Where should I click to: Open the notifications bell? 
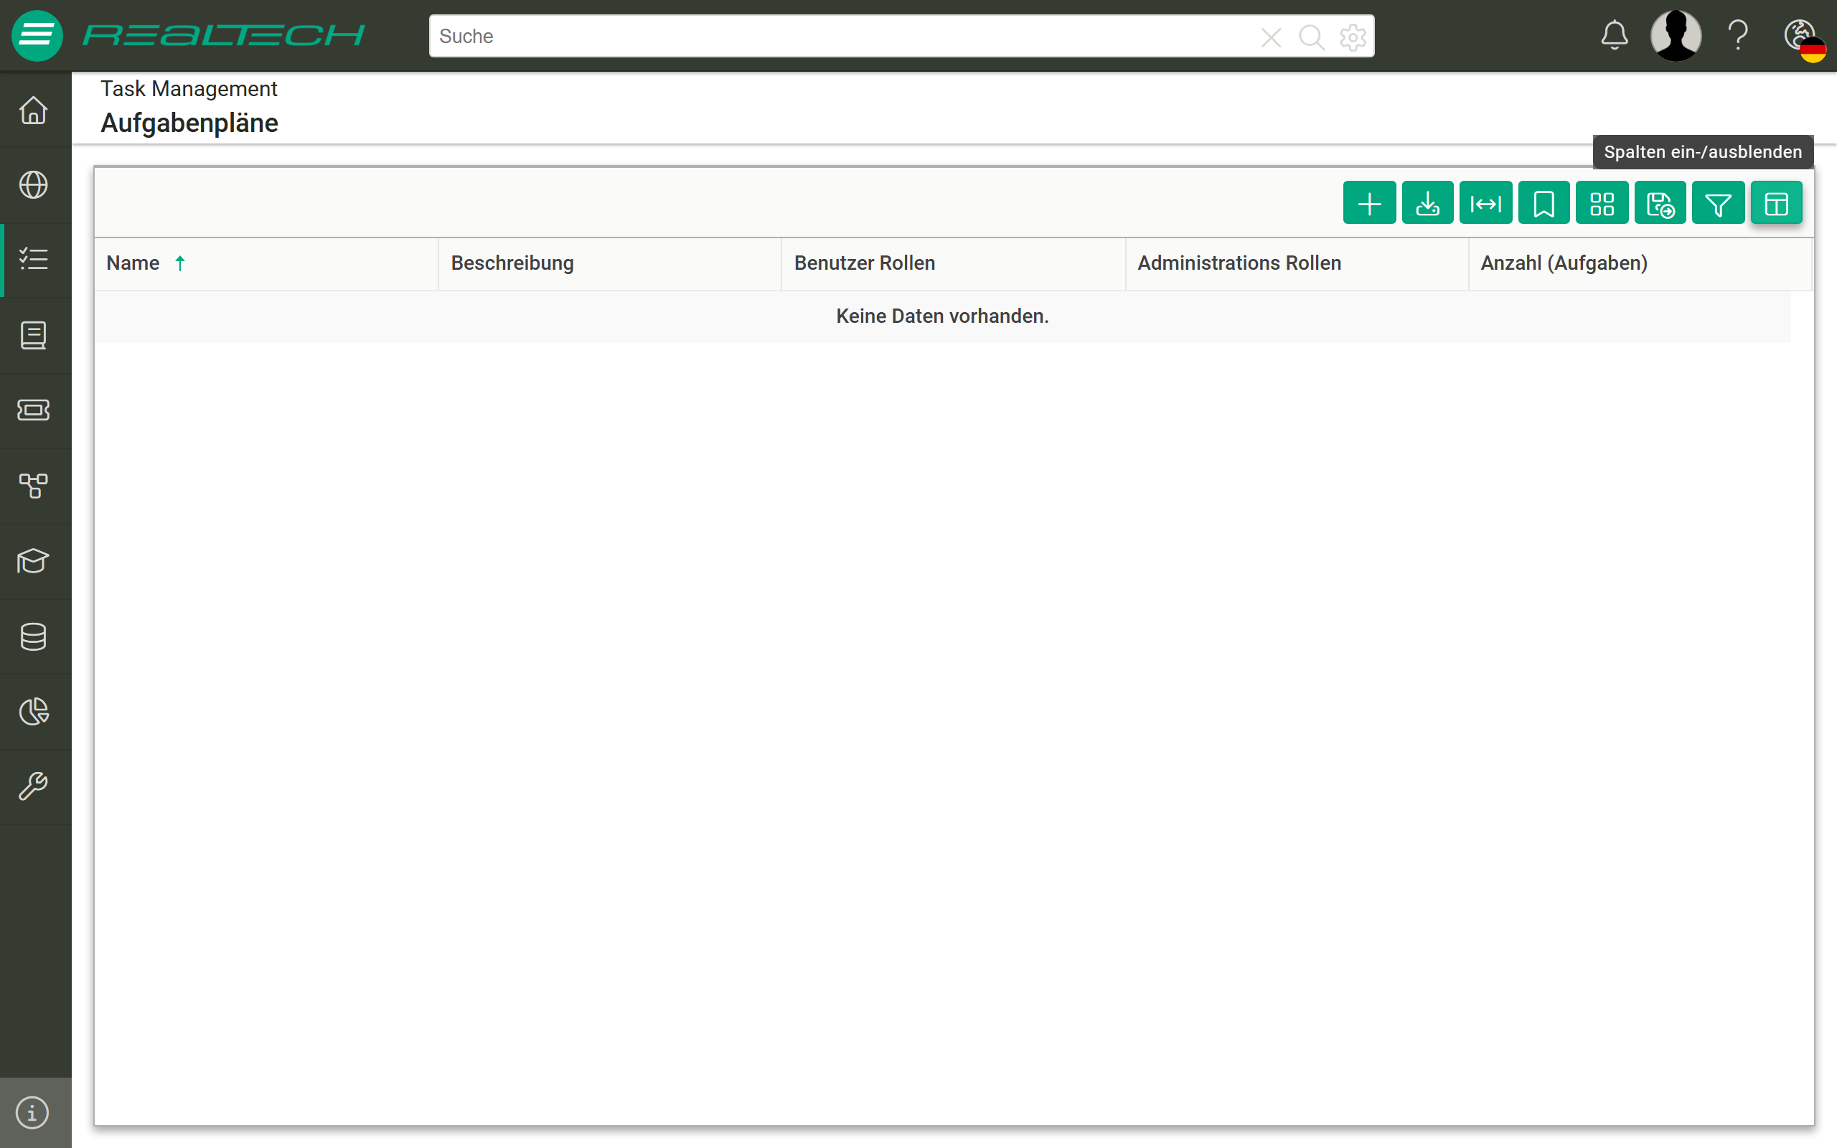coord(1614,36)
